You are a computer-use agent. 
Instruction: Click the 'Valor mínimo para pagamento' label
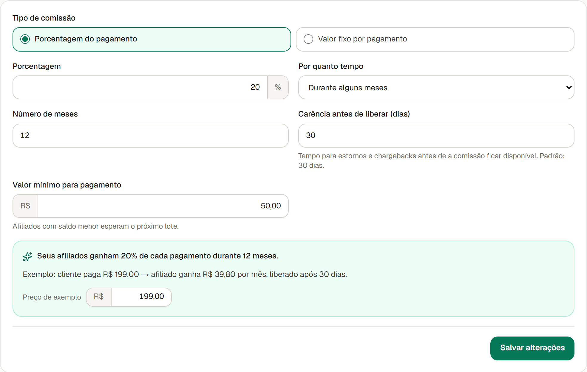click(67, 185)
